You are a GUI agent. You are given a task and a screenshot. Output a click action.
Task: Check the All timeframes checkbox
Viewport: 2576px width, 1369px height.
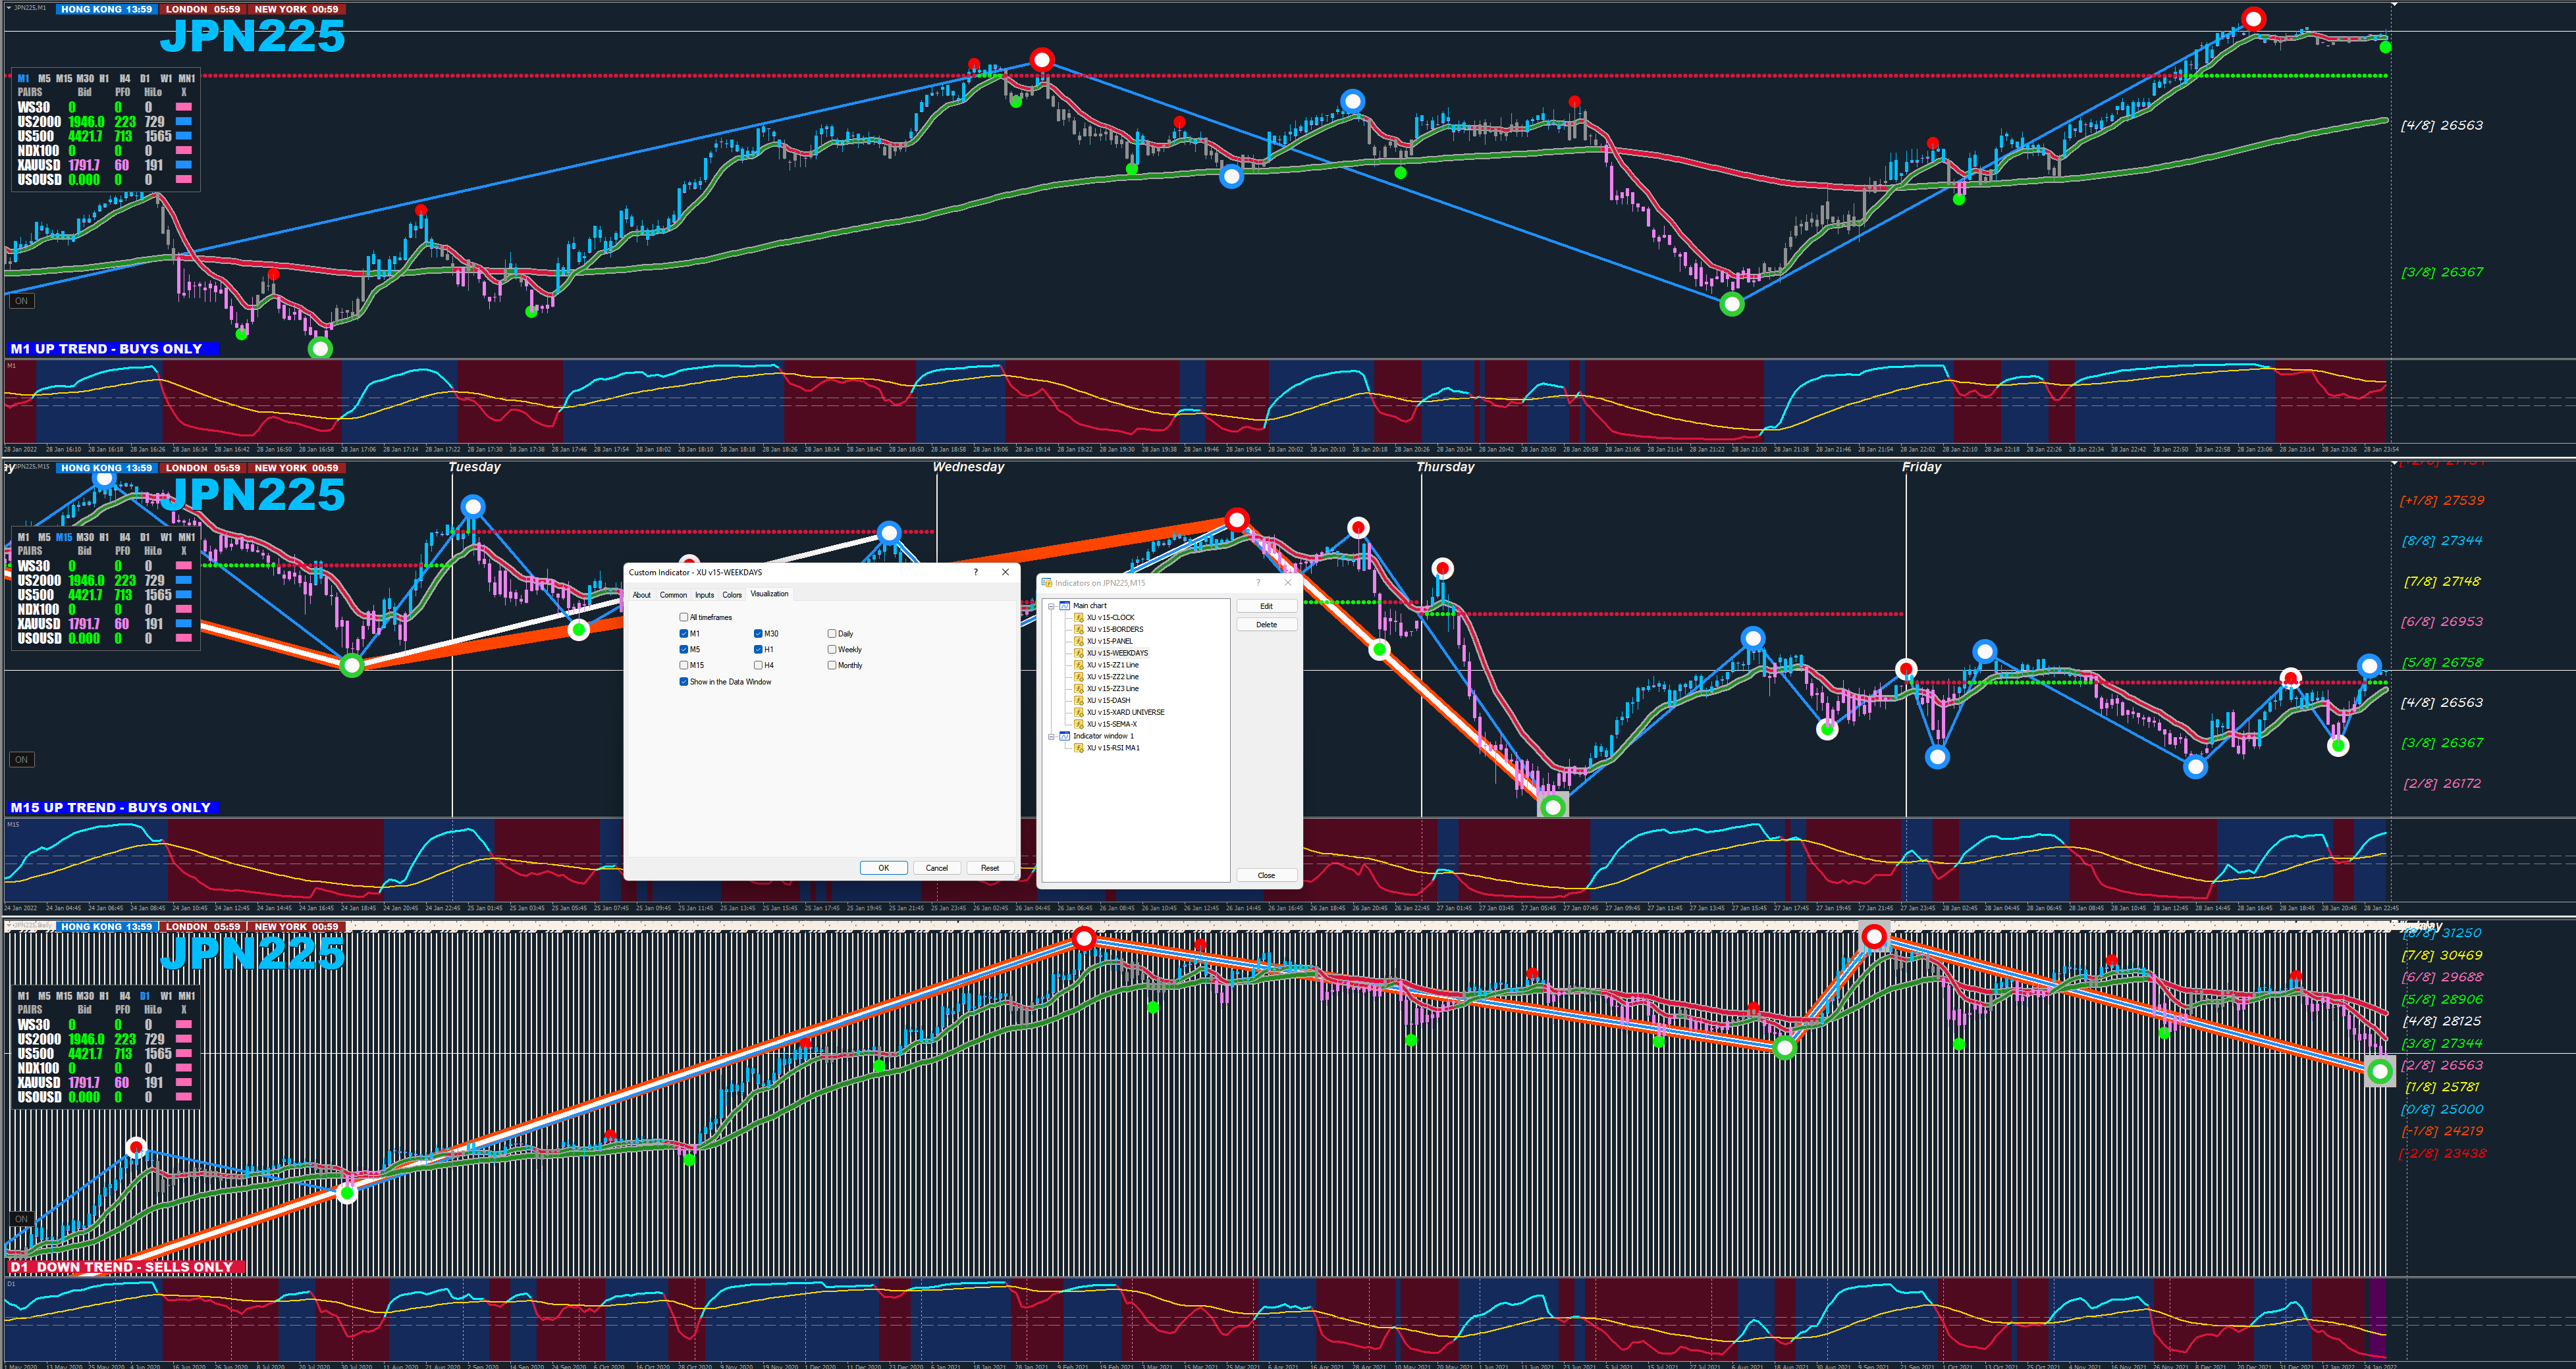[x=684, y=617]
